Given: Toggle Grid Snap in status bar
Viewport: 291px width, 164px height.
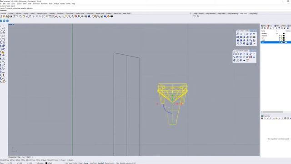Looking at the screenshot, I should click(69, 163).
